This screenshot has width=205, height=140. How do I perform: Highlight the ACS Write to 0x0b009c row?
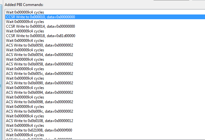click(105, 111)
